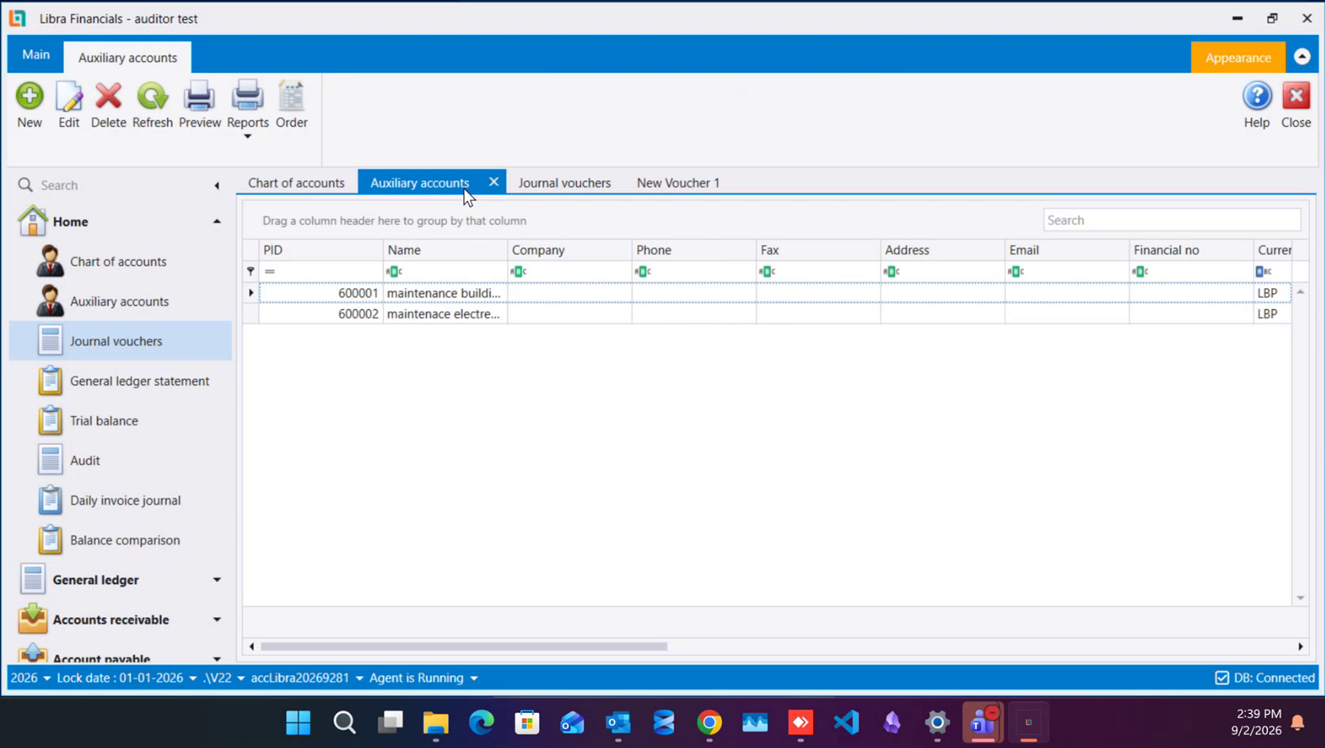This screenshot has height=748, width=1325.
Task: Click the horizontal scrollbar thumb
Action: tap(464, 647)
